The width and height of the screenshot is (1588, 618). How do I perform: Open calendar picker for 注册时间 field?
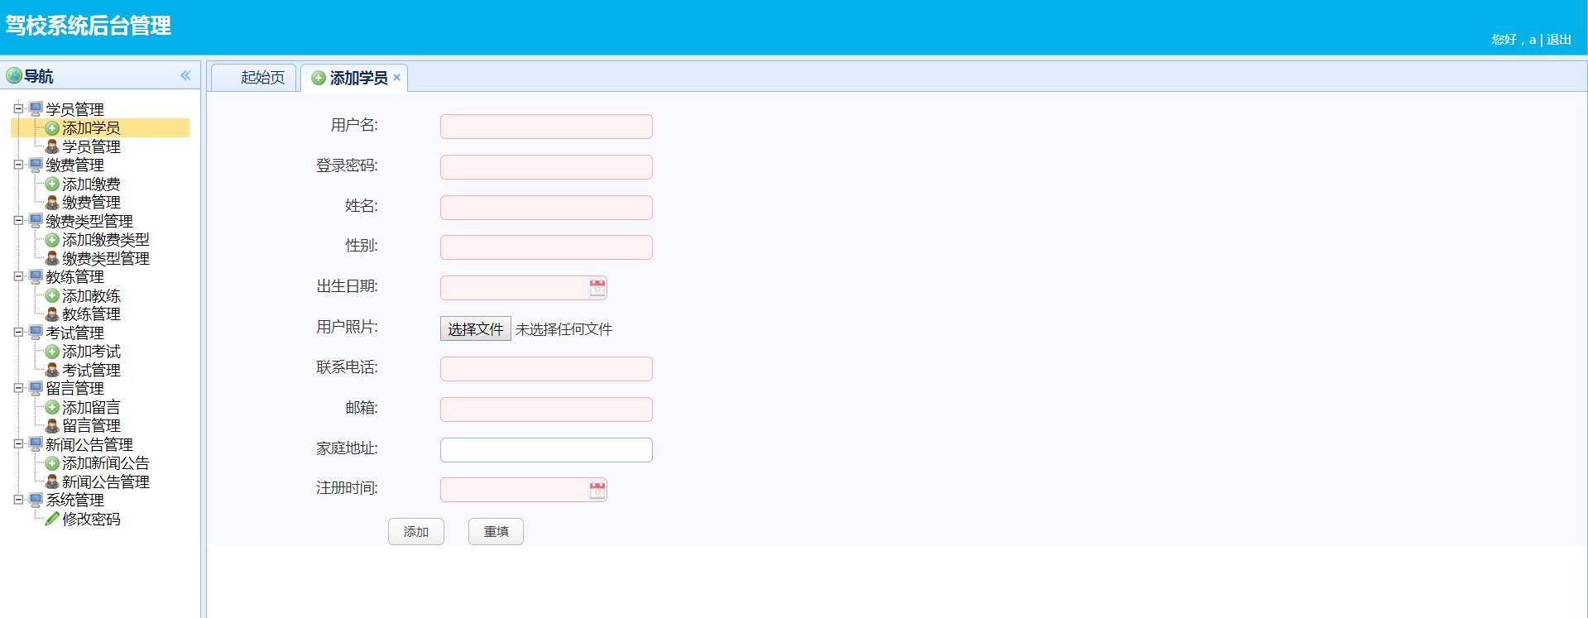(597, 490)
